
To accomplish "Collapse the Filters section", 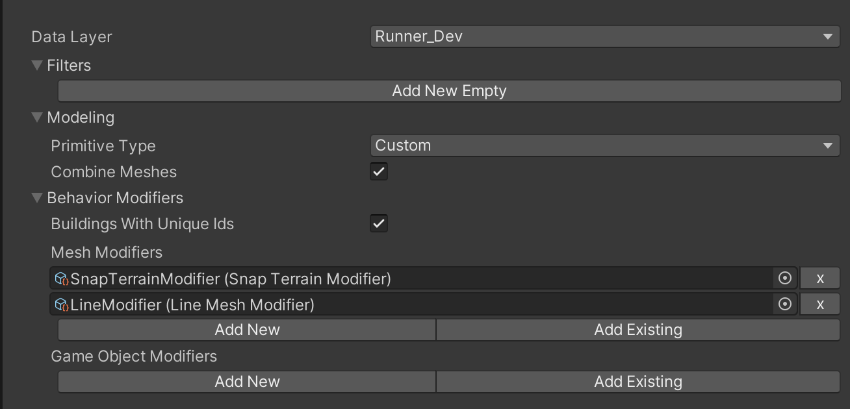I will pyautogui.click(x=37, y=66).
